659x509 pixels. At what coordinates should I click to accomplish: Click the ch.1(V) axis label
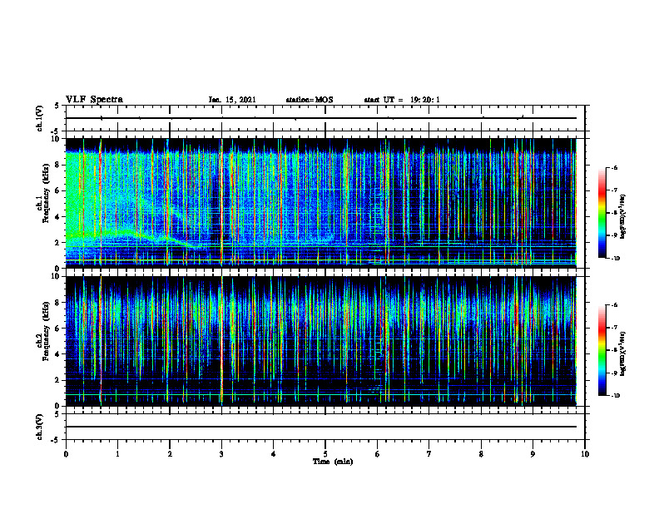click(x=40, y=118)
